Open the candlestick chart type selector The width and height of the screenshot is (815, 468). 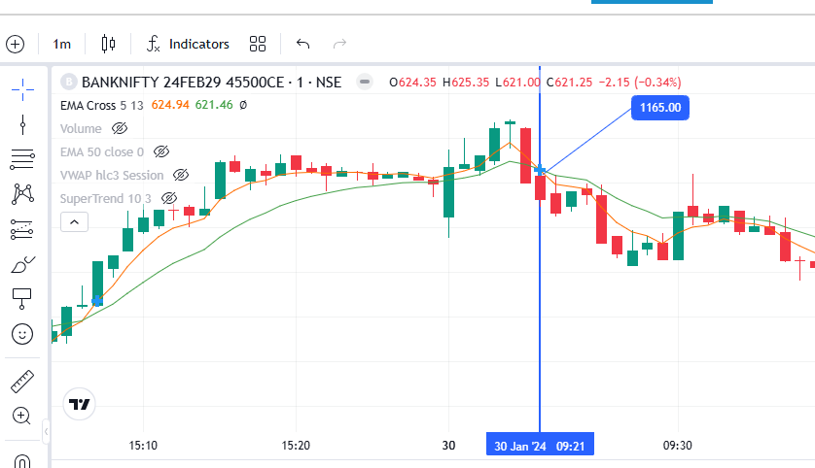point(107,44)
